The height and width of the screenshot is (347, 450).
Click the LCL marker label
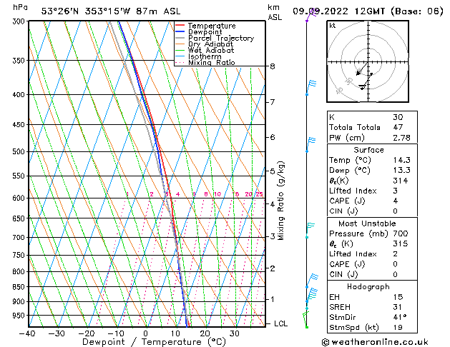click(x=281, y=323)
